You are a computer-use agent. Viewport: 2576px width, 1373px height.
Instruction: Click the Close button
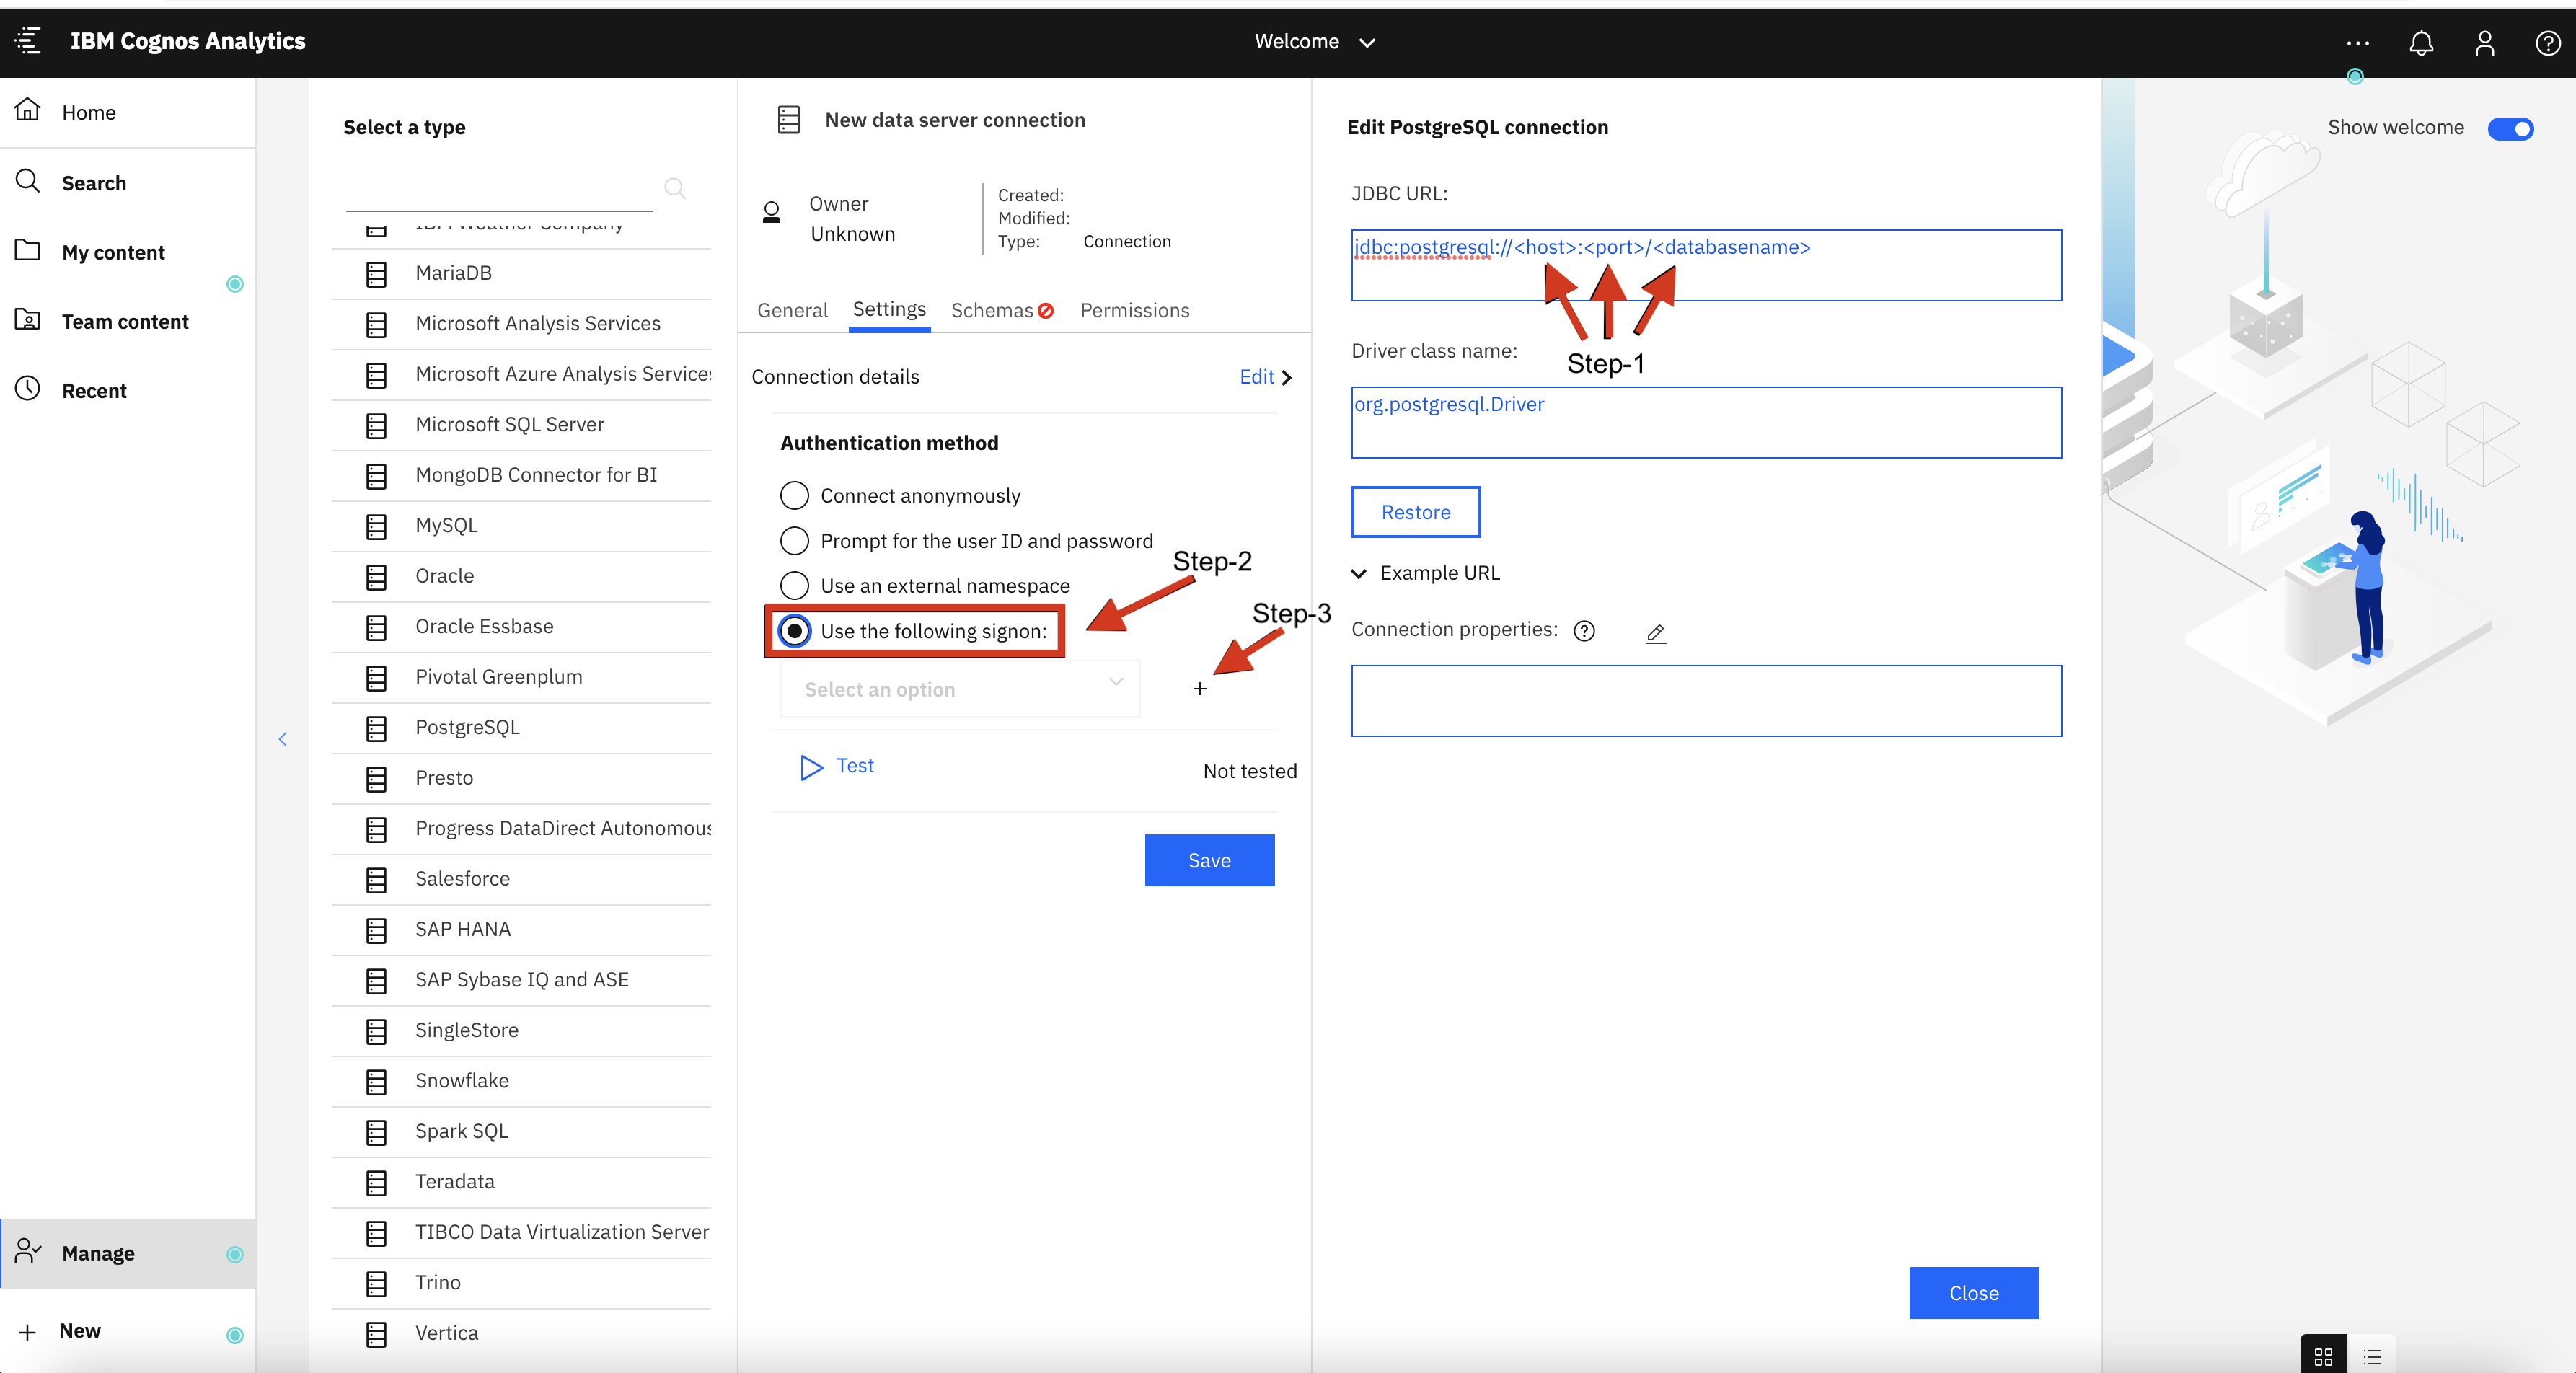point(1974,1293)
